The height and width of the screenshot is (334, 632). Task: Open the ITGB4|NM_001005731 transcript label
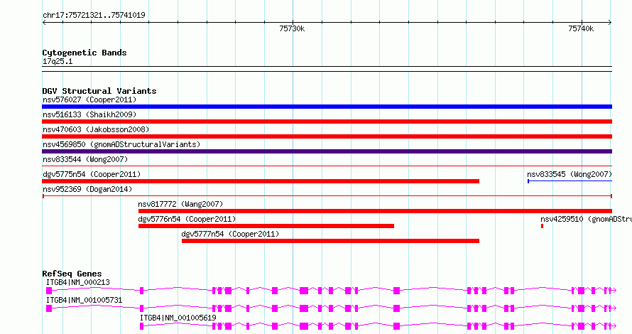click(x=85, y=300)
